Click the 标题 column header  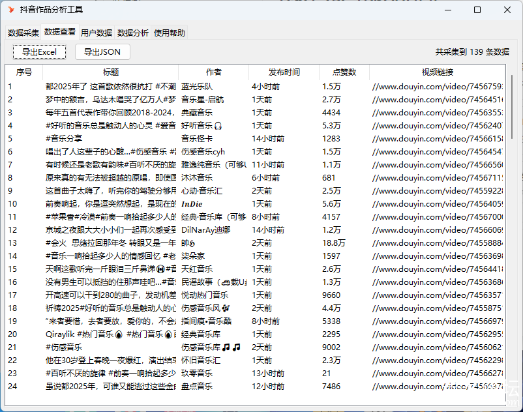click(111, 72)
